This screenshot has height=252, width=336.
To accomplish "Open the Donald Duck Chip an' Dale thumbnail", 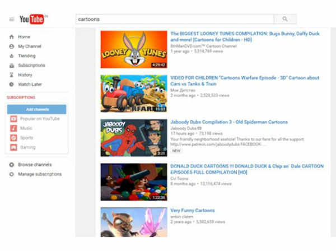I will pyautogui.click(x=134, y=182).
